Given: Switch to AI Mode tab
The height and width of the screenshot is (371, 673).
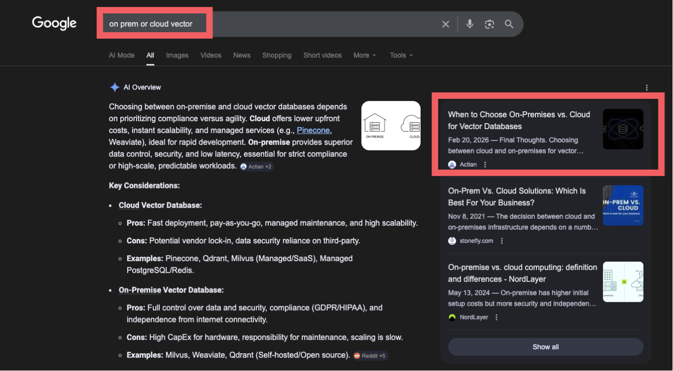Looking at the screenshot, I should click(x=122, y=55).
